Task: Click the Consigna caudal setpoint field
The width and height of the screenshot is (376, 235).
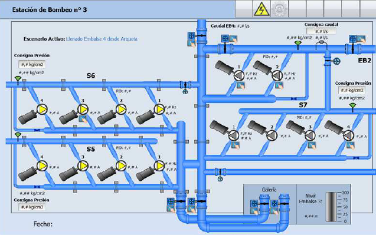Action: pyautogui.click(x=321, y=31)
